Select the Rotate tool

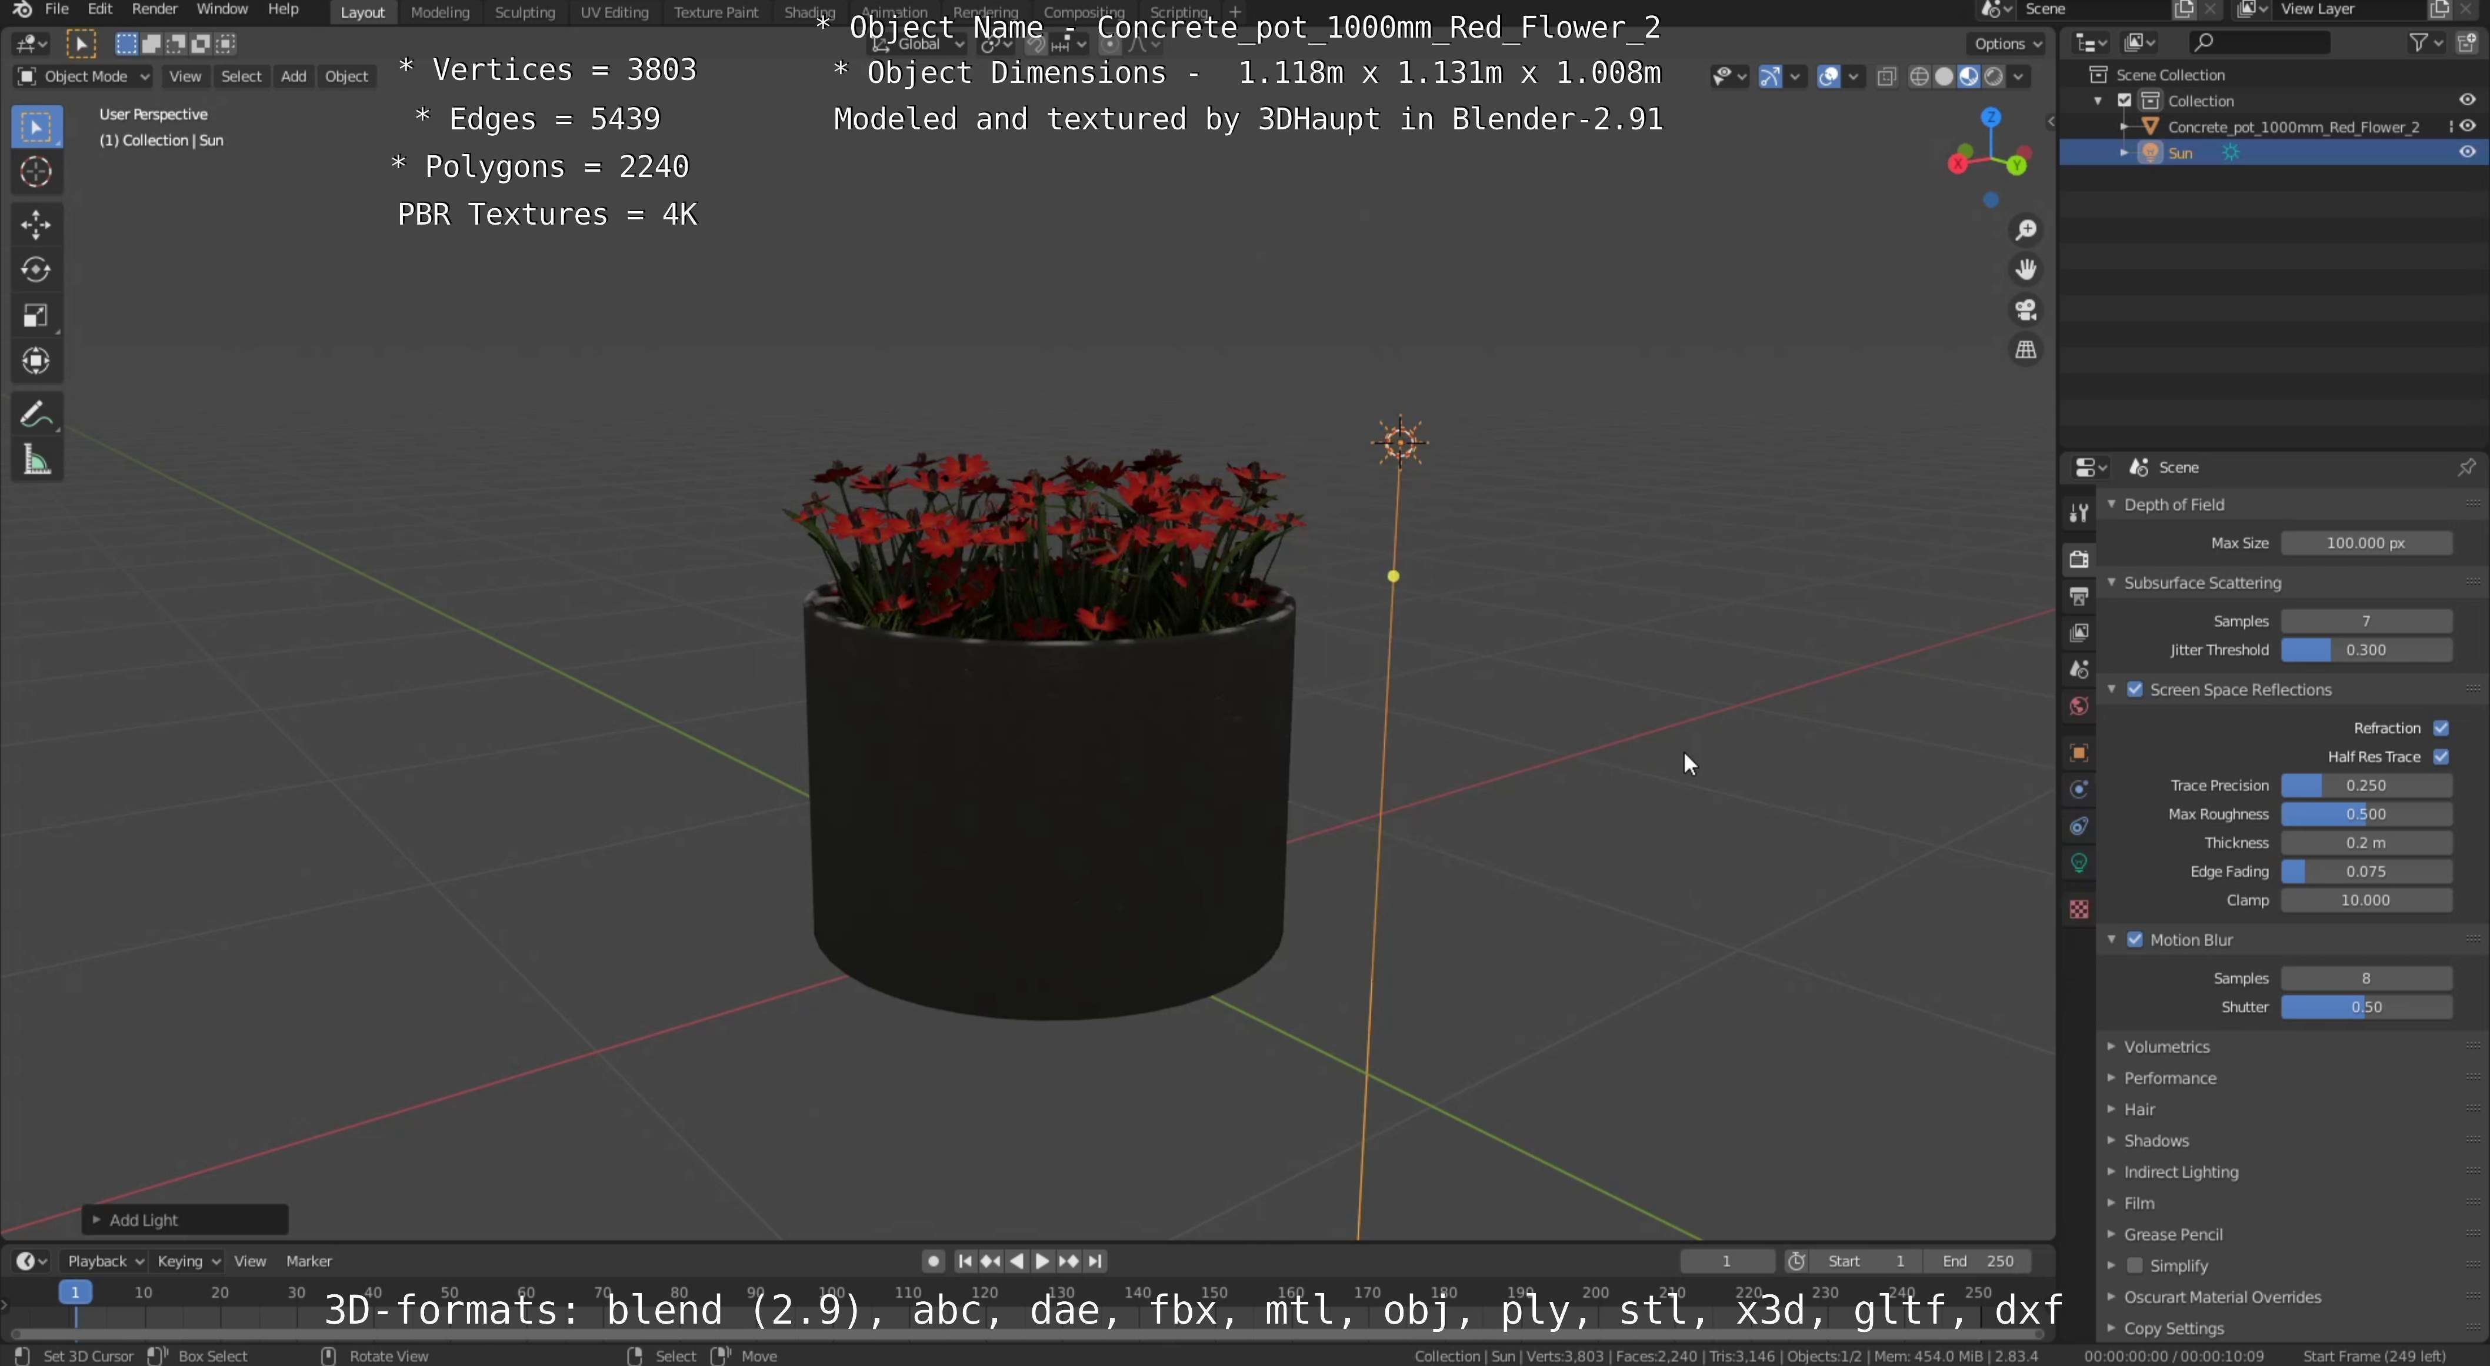[x=36, y=270]
